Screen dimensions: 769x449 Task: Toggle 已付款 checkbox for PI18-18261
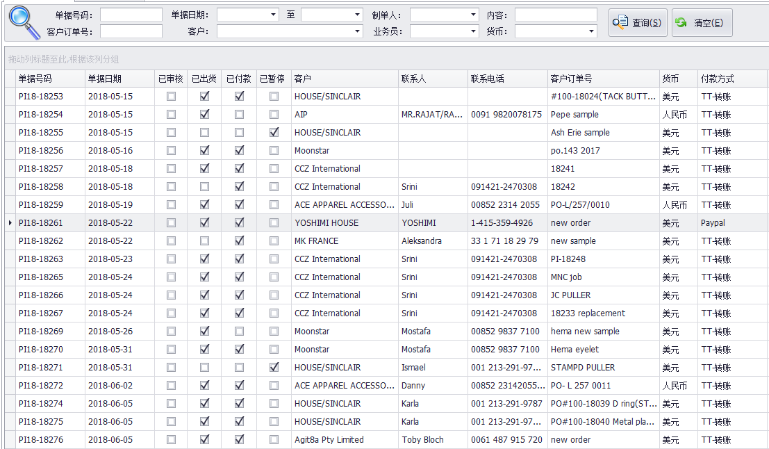(x=240, y=223)
